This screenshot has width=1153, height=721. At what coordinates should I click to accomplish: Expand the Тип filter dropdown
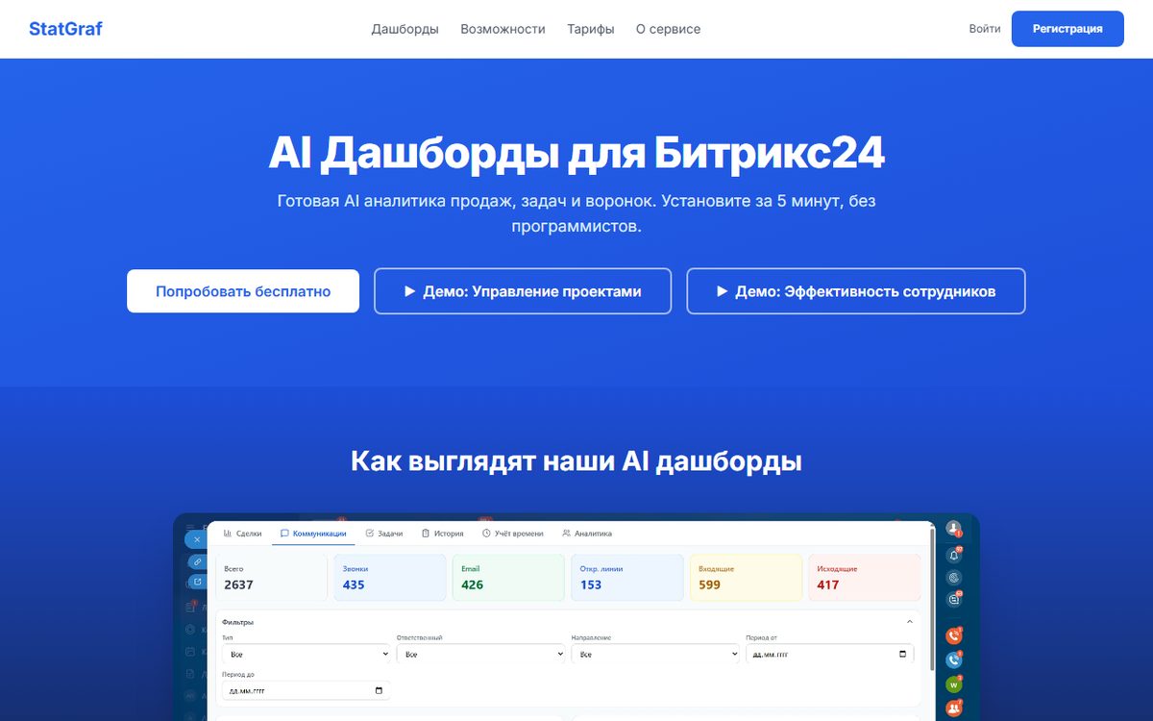coord(306,654)
